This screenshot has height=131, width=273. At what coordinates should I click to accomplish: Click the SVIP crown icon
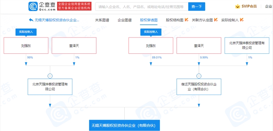point(238,6)
